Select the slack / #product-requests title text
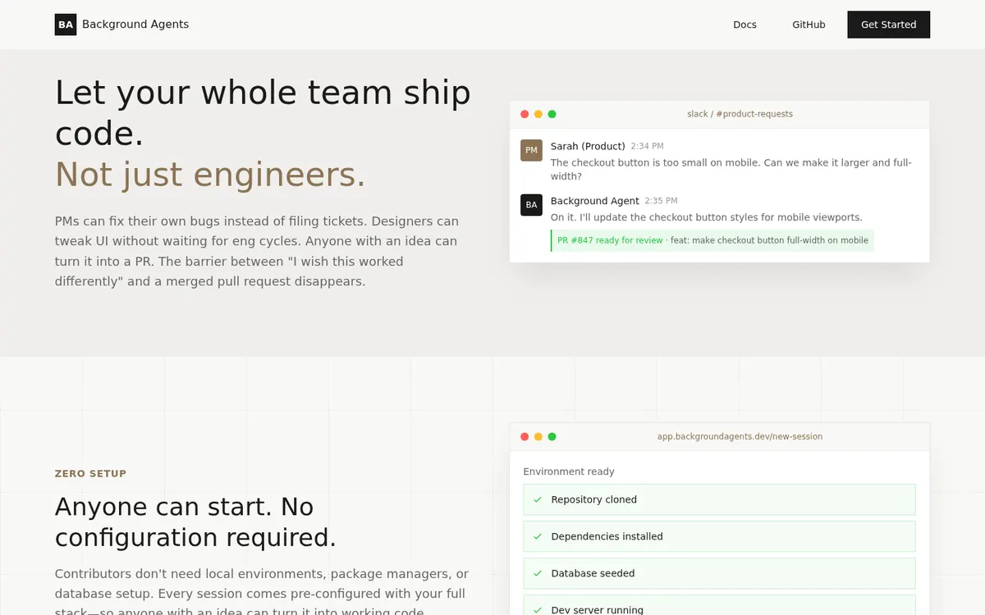Viewport: 985px width, 615px height. pos(740,114)
